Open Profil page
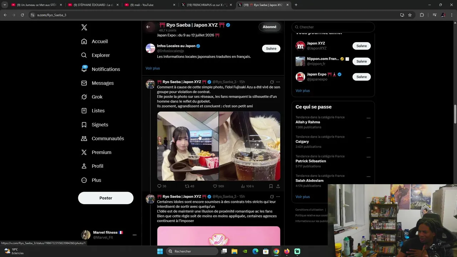The image size is (457, 257). tap(92, 166)
